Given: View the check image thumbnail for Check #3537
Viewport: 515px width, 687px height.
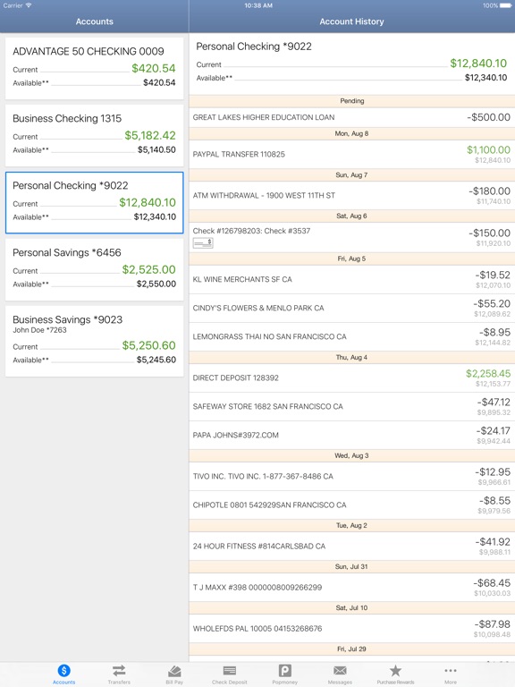Looking at the screenshot, I should tap(203, 242).
